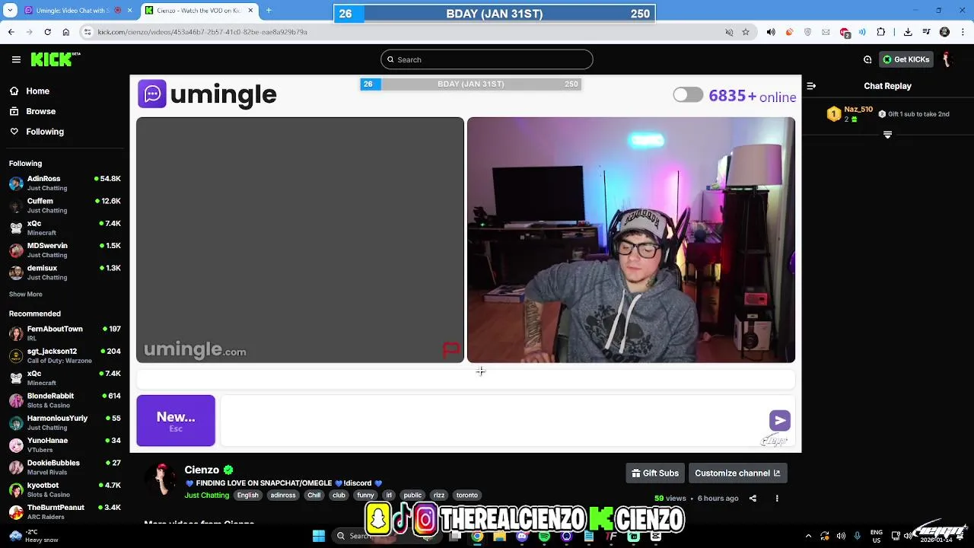Open TheBurntPeanut recommended channel
Viewport: 974px width, 548px height.
tap(65, 511)
